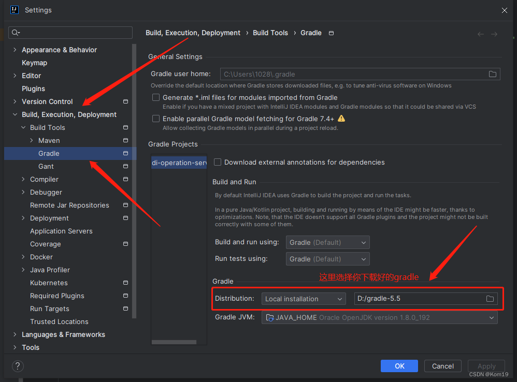Click Build, Execution, Deployment breadcrumb
Image resolution: width=517 pixels, height=382 pixels.
pos(193,33)
